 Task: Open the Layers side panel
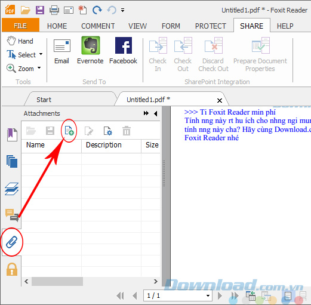tap(11, 189)
